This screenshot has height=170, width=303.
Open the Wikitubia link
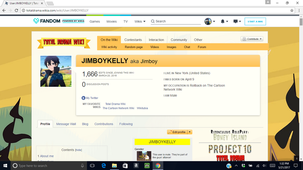[142, 108]
